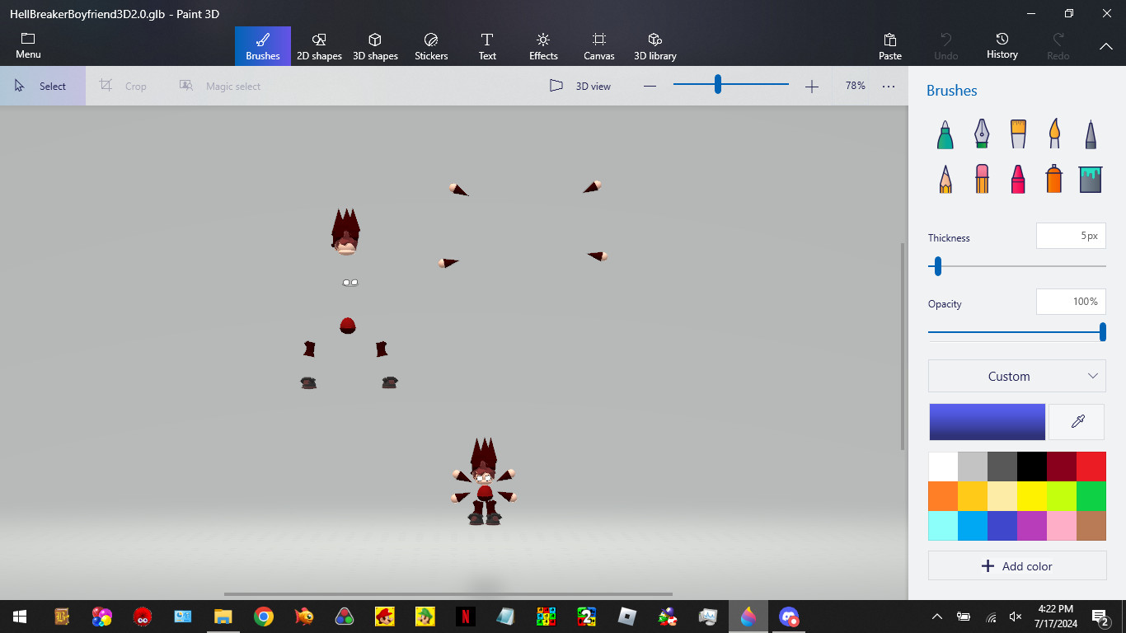Pick the orange color swatch
1126x633 pixels.
coord(943,496)
